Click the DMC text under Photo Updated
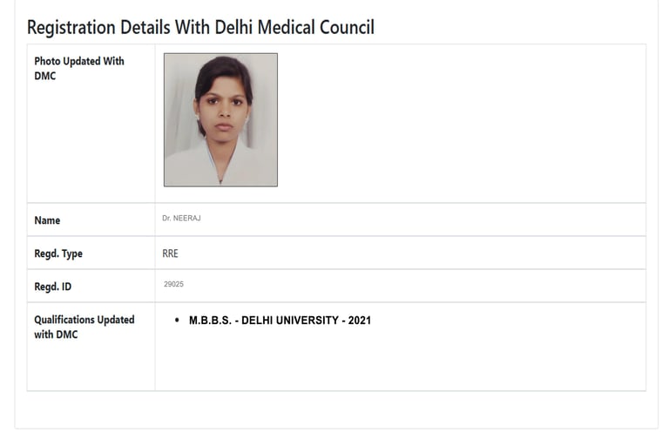Image resolution: width=669 pixels, height=446 pixels. click(45, 76)
